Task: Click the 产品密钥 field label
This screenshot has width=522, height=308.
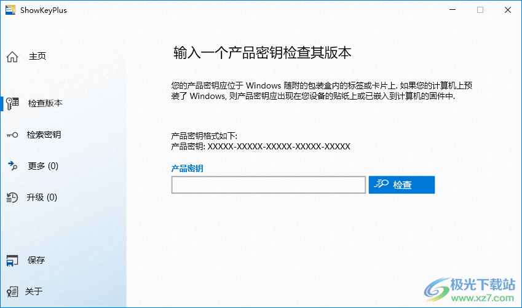Action: coord(187,168)
